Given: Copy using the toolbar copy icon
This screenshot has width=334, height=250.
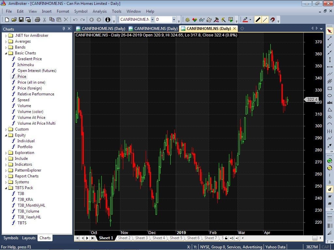Looking at the screenshot, I should click(x=52, y=20).
